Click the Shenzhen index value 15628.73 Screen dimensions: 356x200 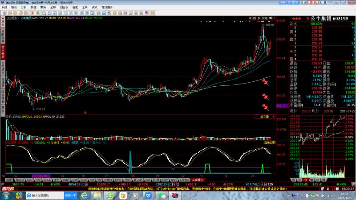click(104, 184)
